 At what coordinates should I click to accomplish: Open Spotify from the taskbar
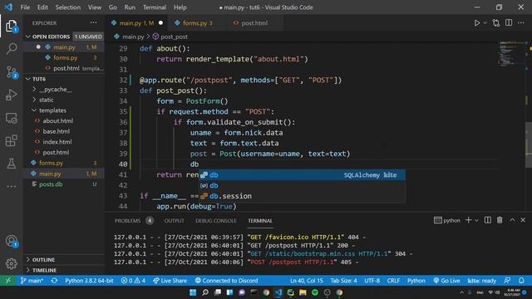(x=315, y=292)
